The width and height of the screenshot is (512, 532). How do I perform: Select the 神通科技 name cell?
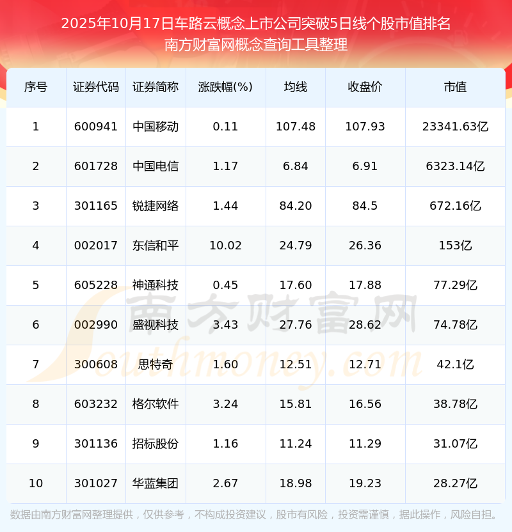(156, 285)
